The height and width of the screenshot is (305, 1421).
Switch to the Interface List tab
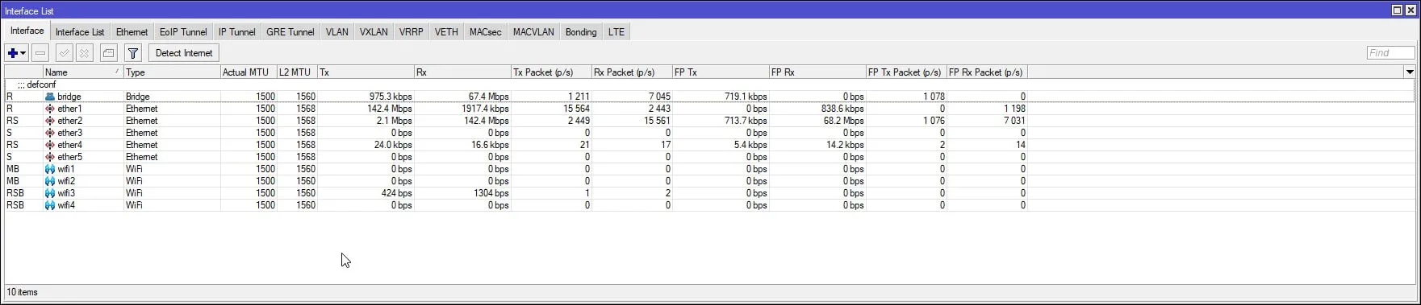tap(80, 32)
